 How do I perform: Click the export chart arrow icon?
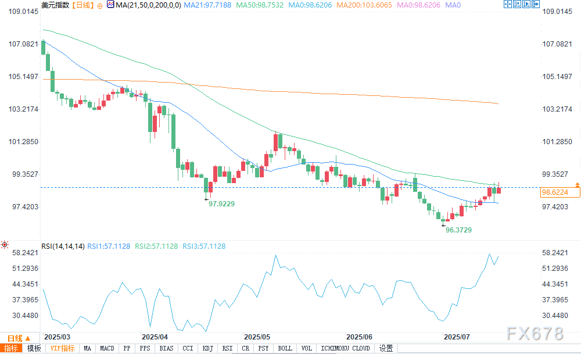(536, 5)
